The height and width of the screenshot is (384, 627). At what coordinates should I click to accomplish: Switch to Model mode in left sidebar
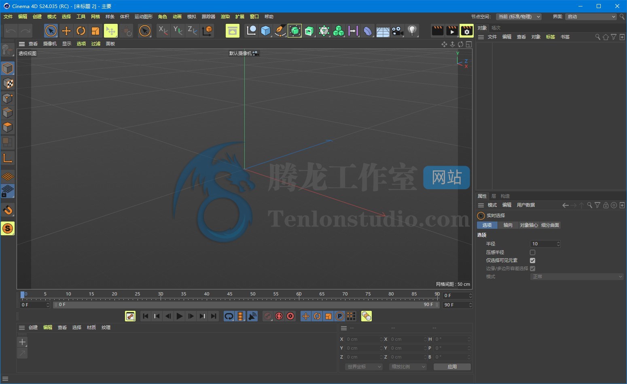[8, 68]
